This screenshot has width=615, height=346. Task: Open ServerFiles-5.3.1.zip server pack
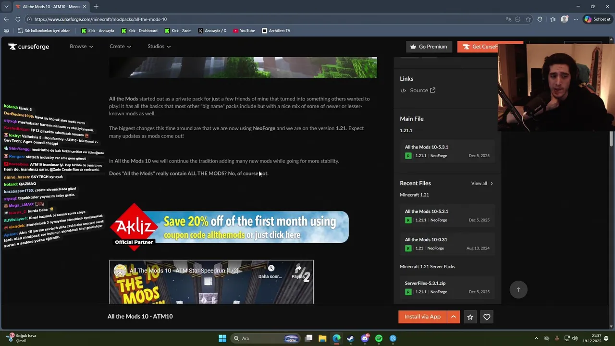pyautogui.click(x=447, y=287)
